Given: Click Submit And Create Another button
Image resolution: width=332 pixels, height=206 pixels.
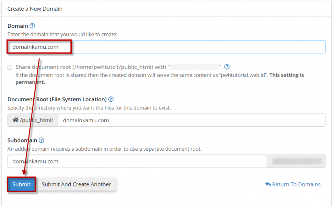Looking at the screenshot, I should [x=76, y=184].
